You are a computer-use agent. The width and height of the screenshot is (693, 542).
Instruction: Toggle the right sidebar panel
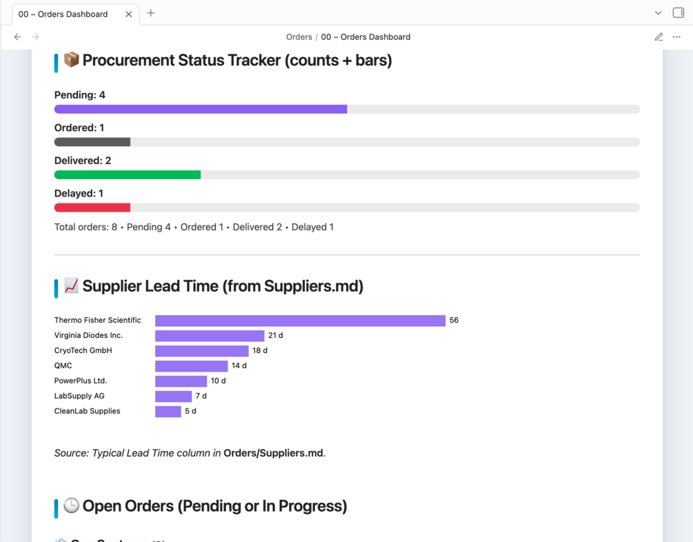679,13
